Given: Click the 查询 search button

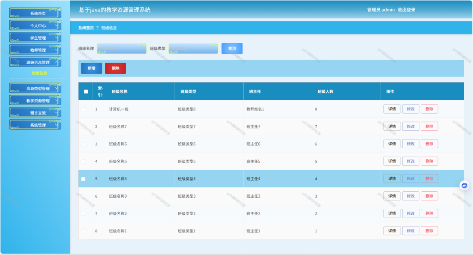Looking at the screenshot, I should (x=232, y=49).
